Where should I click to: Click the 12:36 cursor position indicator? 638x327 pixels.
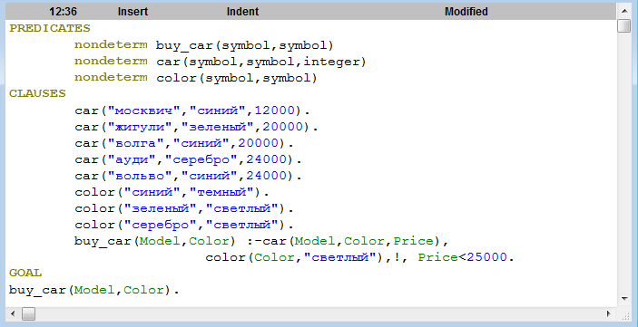[63, 12]
